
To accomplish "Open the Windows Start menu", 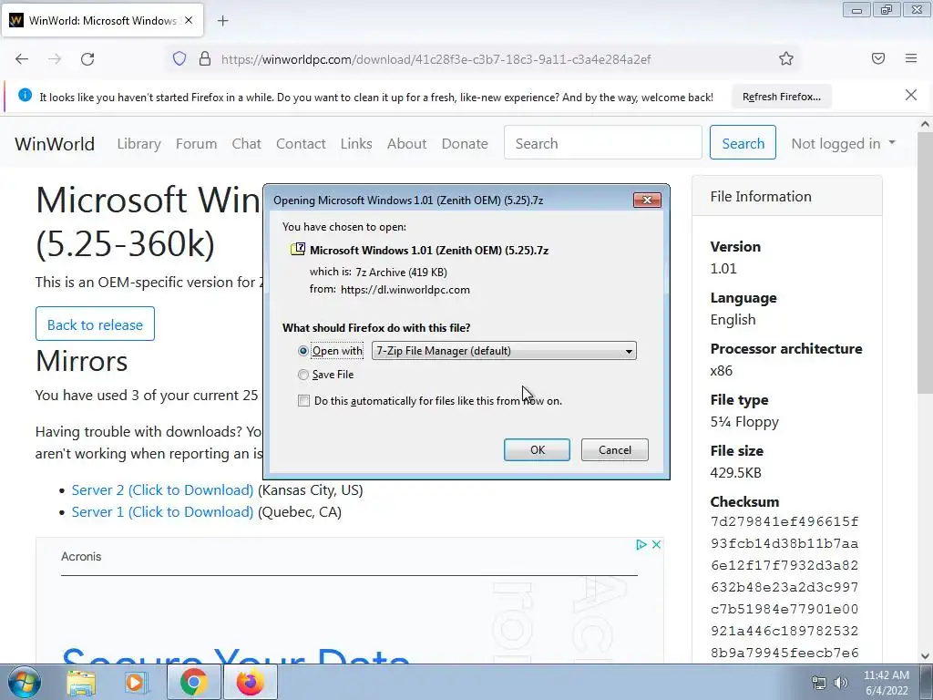I will (24, 682).
